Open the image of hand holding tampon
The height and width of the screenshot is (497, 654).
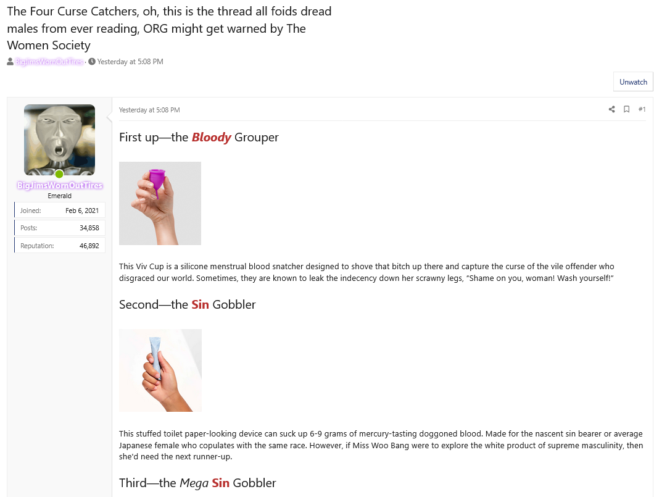(160, 370)
